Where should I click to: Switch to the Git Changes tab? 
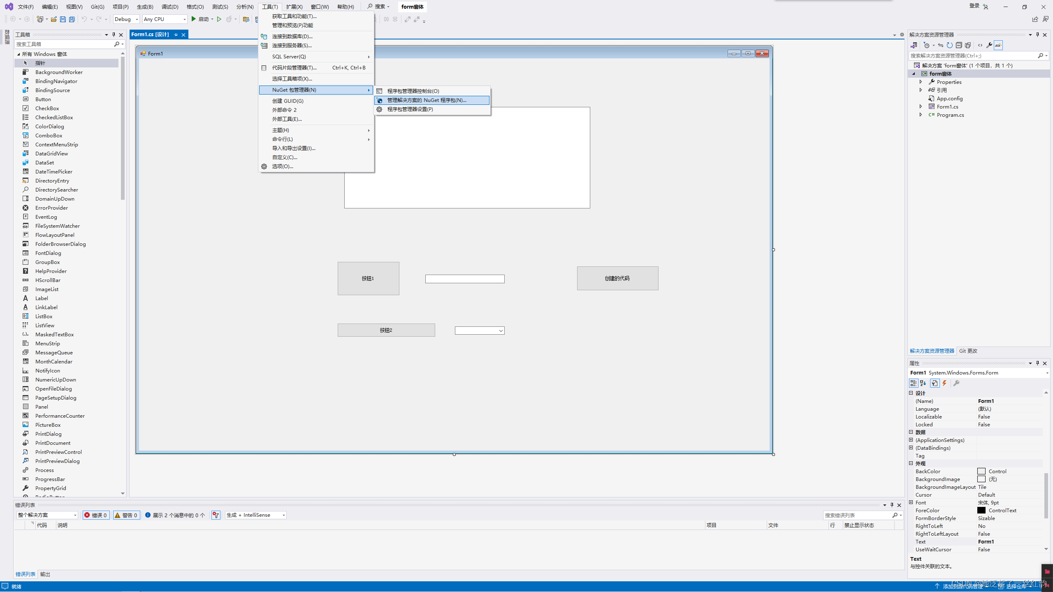point(968,351)
